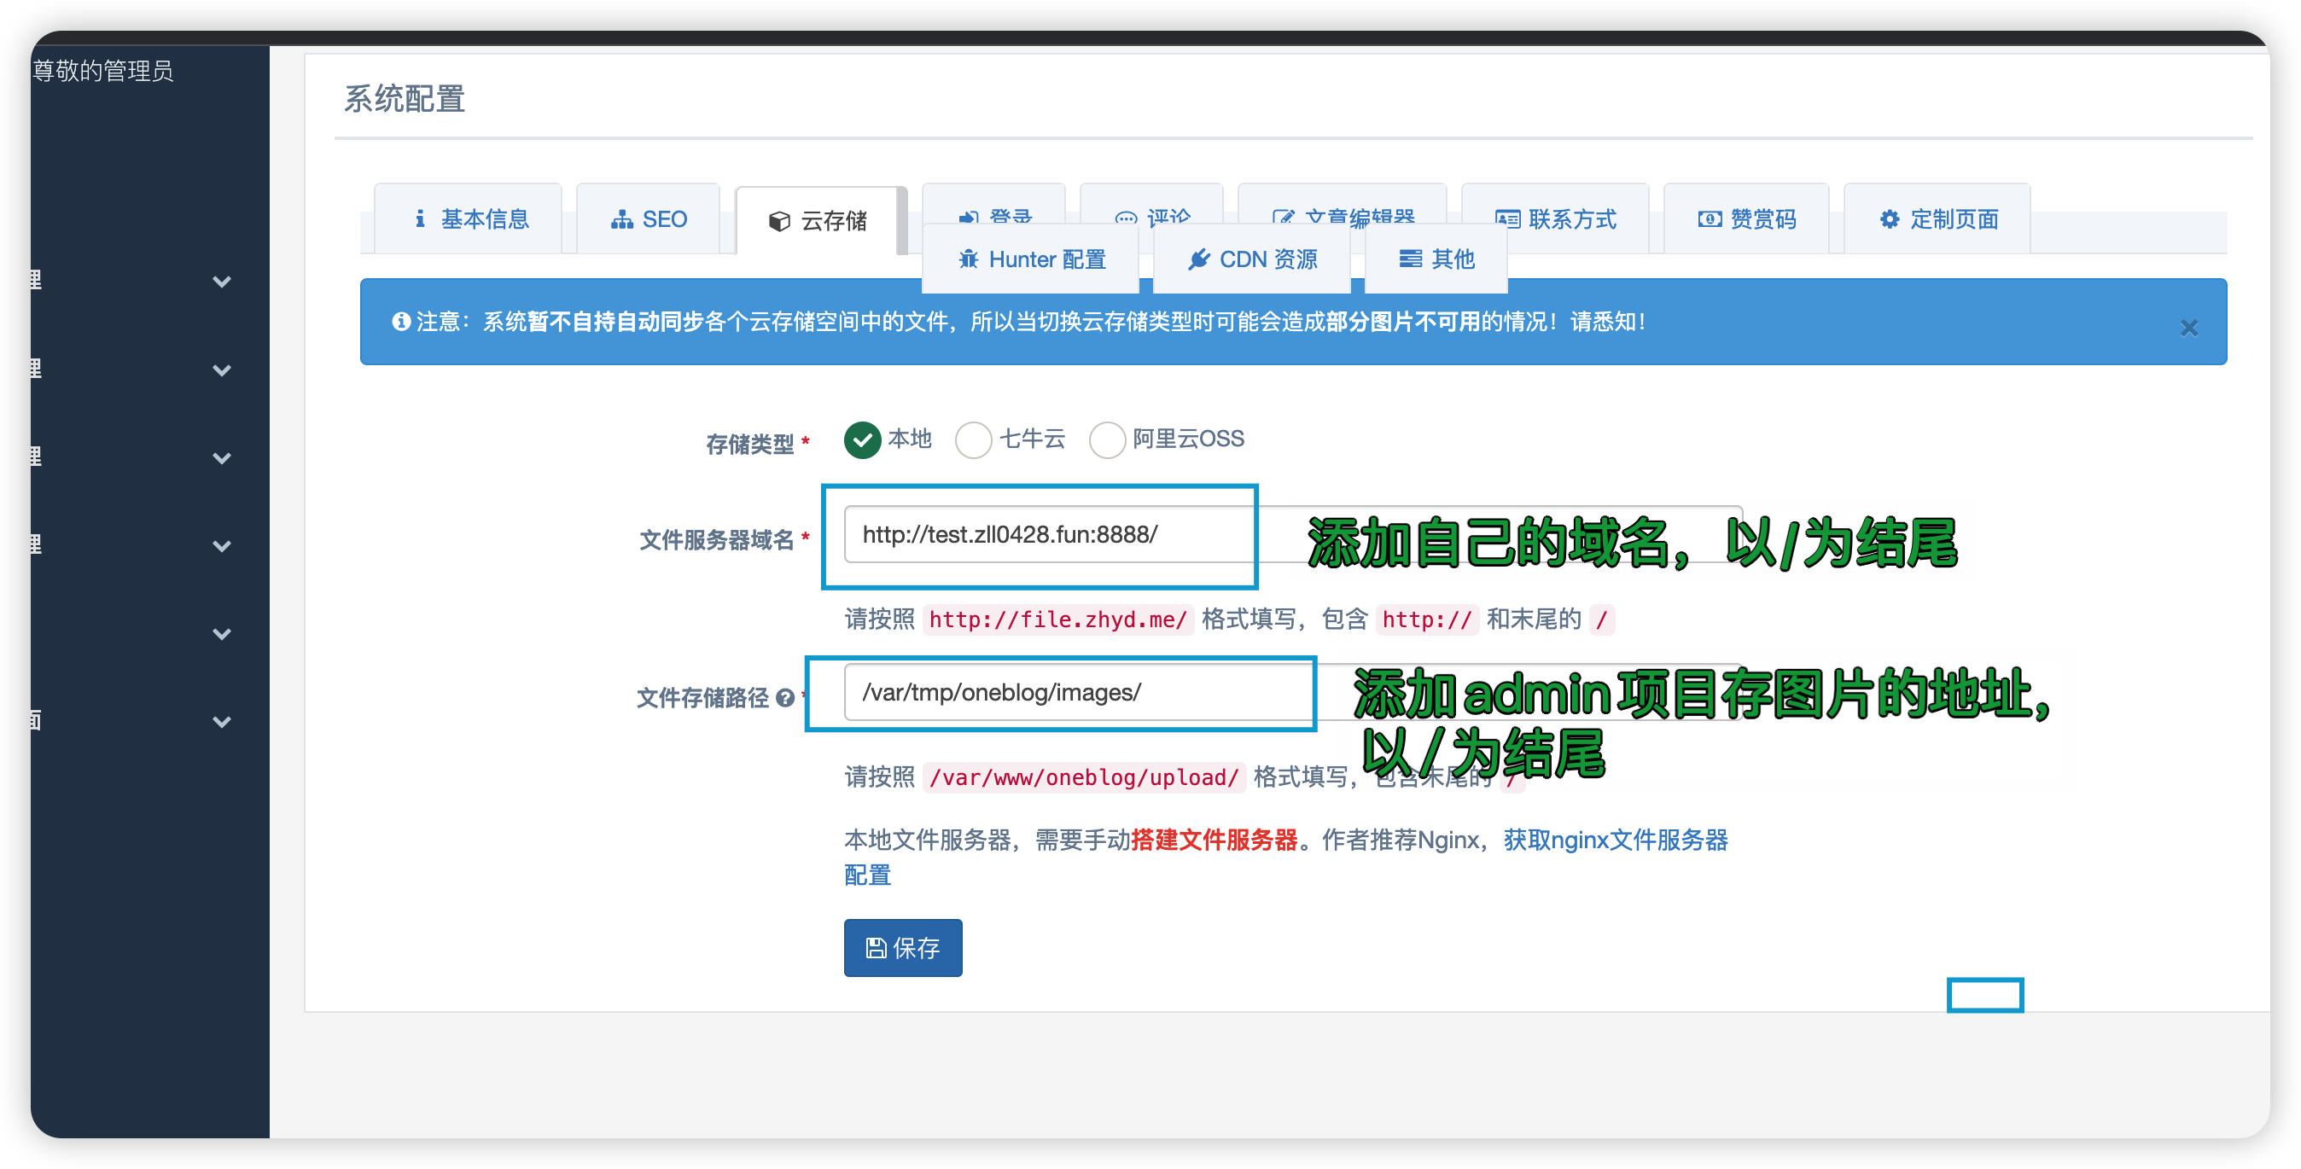Open 获取nginx文件服务器配置 link
Viewport: 2301px width, 1169px height.
[x=1615, y=840]
